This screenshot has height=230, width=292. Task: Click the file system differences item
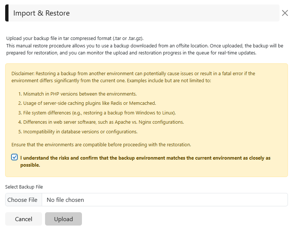(96, 113)
